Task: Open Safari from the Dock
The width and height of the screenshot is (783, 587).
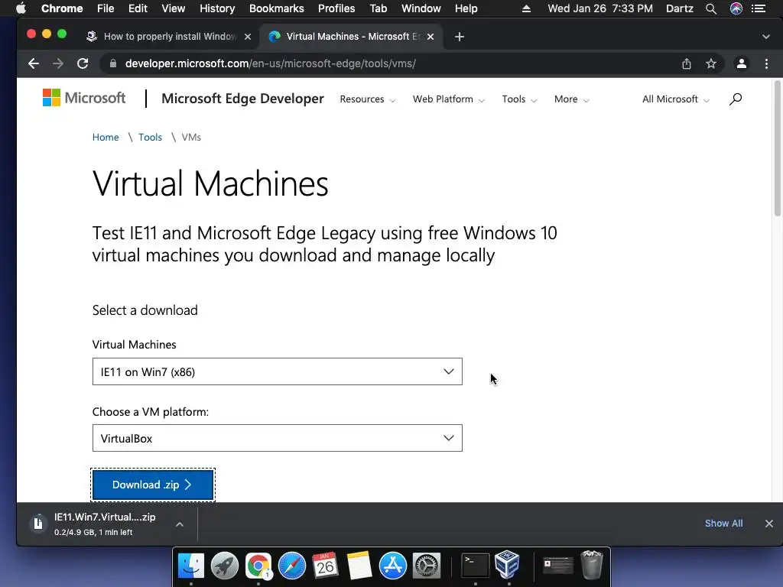Action: tap(291, 566)
